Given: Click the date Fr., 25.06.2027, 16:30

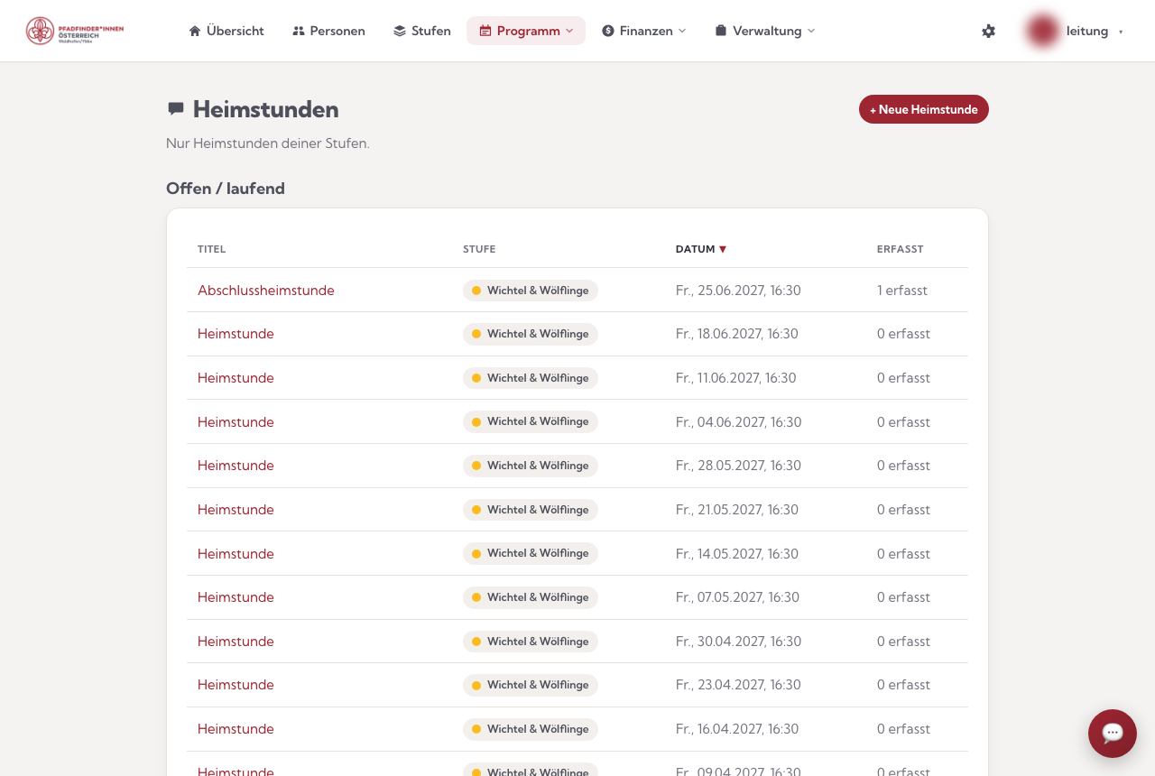Looking at the screenshot, I should tap(738, 291).
